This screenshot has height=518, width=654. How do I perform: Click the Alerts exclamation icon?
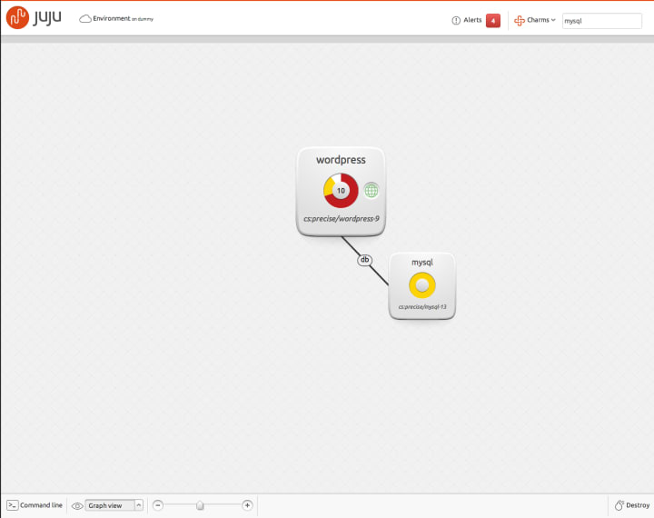click(x=456, y=20)
